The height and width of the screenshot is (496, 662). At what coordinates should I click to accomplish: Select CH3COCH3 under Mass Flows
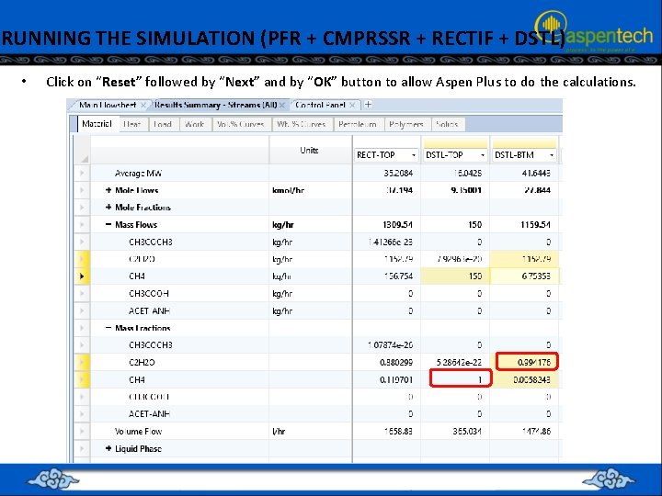click(150, 242)
